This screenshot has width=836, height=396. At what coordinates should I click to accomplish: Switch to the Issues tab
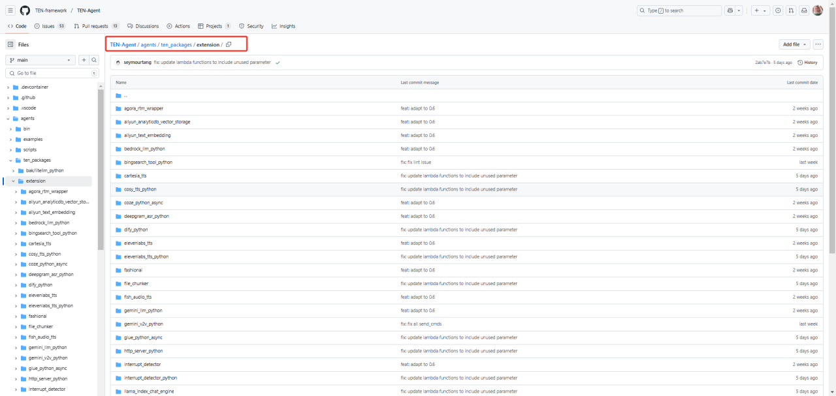point(50,26)
